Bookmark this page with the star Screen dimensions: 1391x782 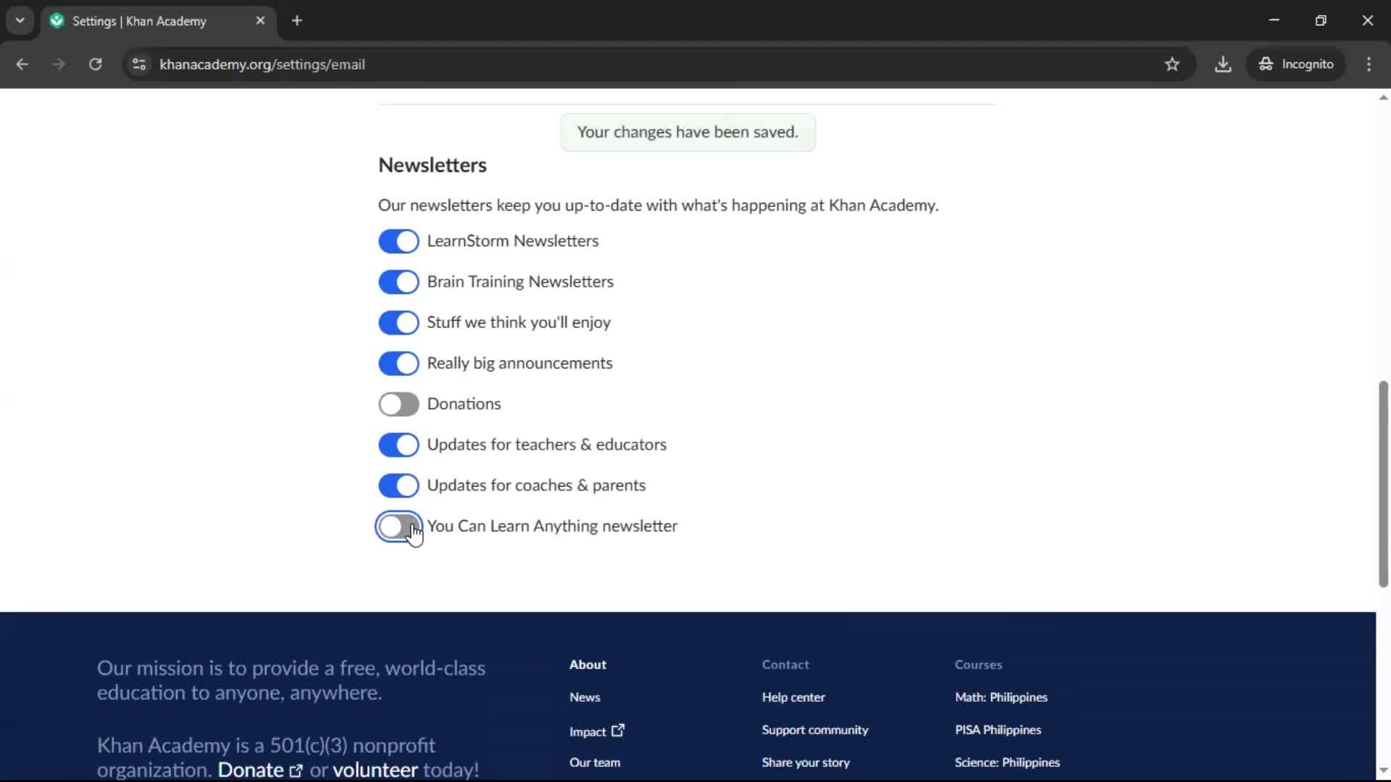(x=1172, y=64)
